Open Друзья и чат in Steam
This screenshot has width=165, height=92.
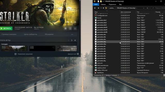coord(72,54)
